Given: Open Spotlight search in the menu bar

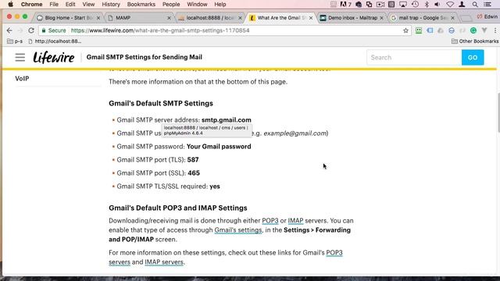Looking at the screenshot, I should (475, 5).
